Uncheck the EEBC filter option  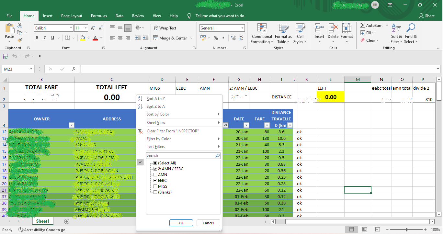click(155, 181)
